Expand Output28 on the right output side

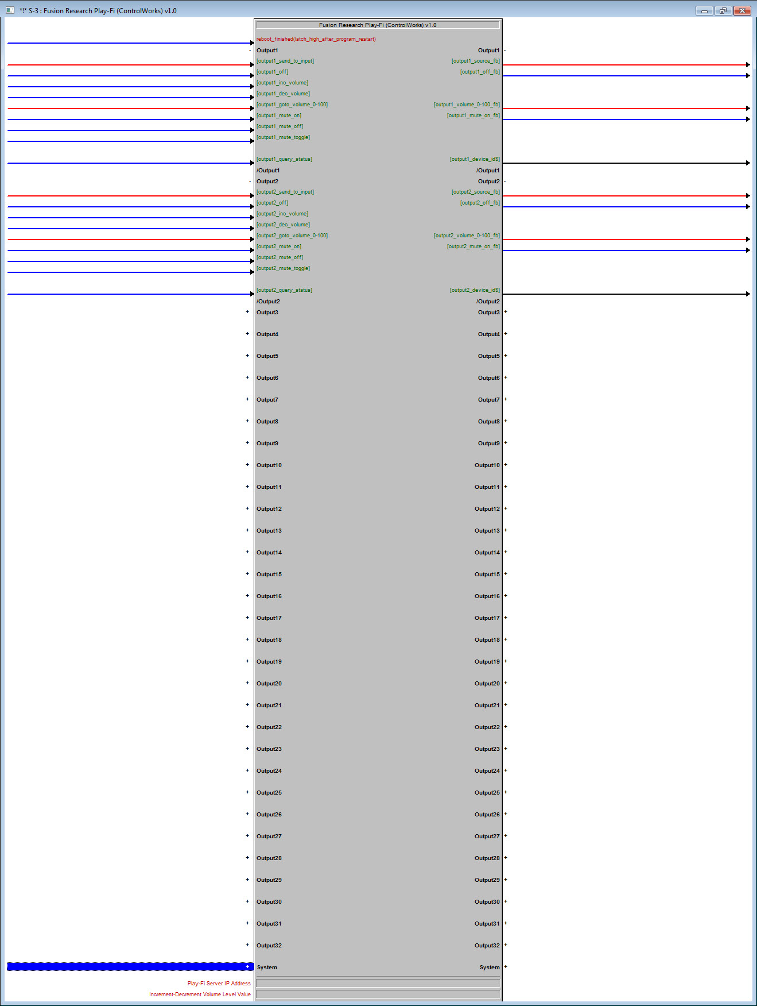(x=506, y=858)
